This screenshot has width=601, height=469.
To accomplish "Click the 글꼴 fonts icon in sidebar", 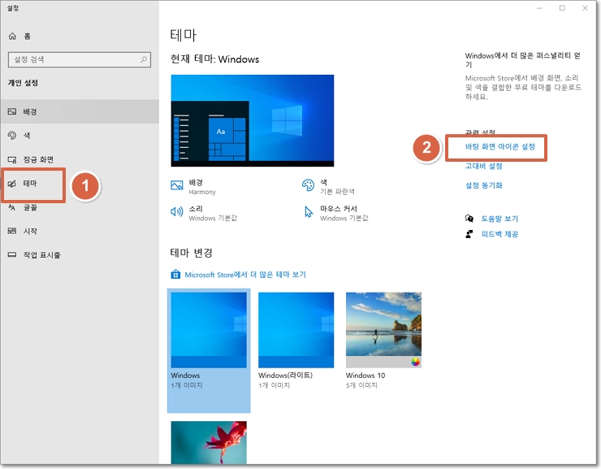I will (12, 207).
